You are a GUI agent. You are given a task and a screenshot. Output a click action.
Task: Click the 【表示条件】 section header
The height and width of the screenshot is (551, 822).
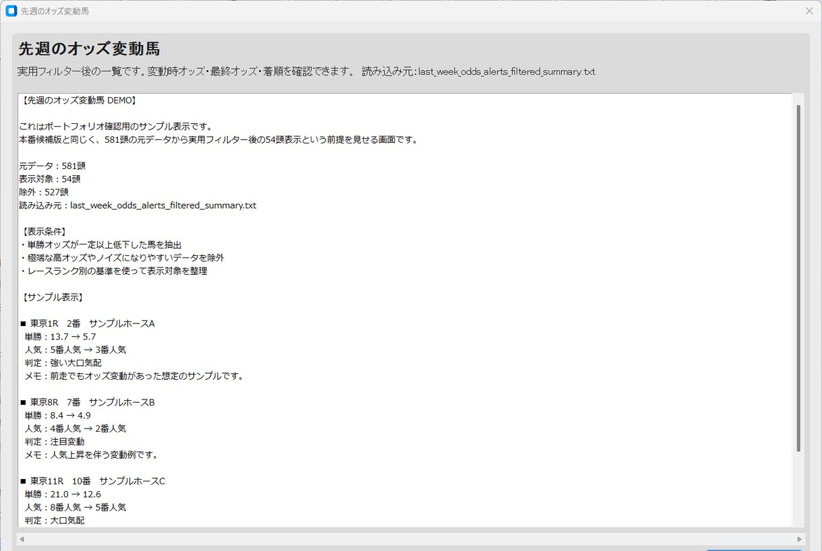[44, 232]
